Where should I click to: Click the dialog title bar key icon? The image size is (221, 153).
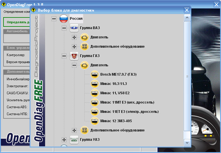coord(33,10)
